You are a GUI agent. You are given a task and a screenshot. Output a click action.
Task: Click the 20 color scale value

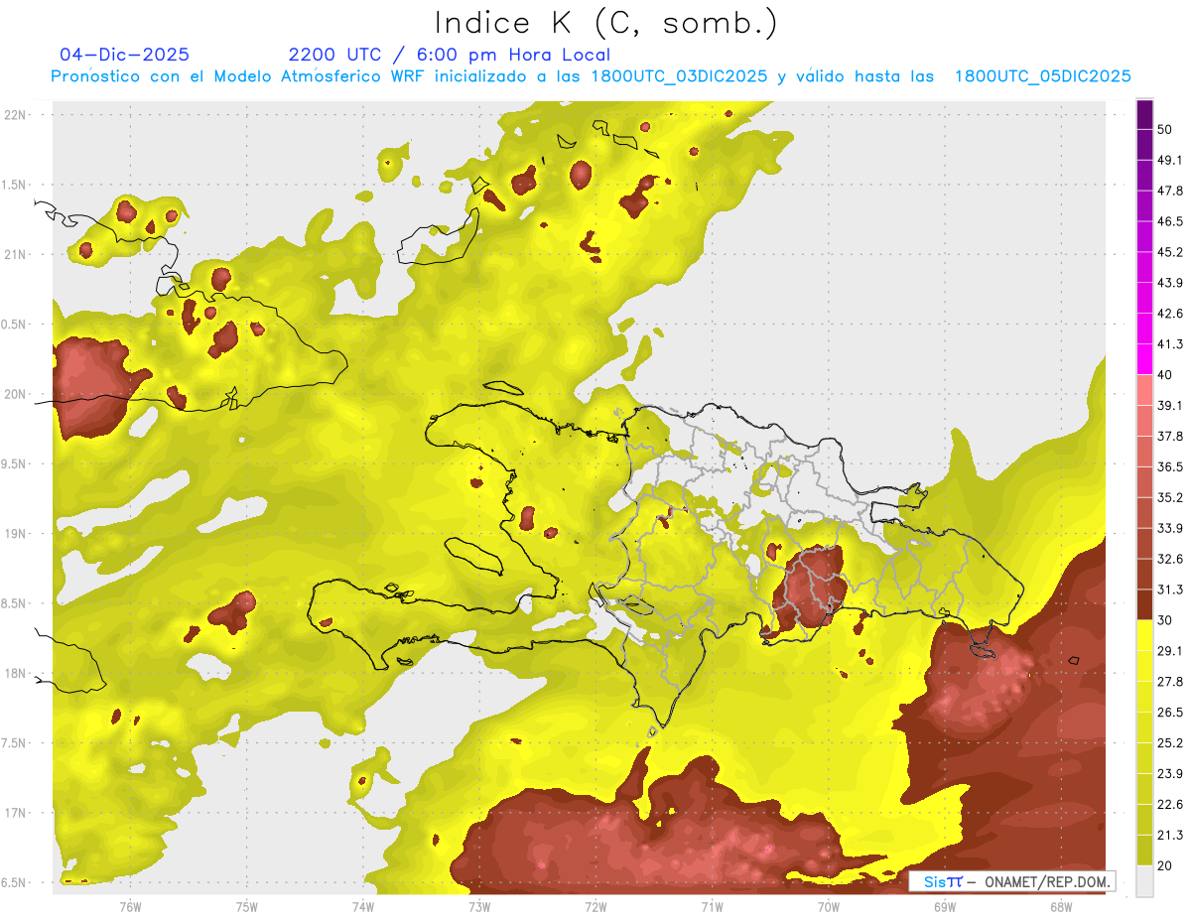click(x=1165, y=865)
